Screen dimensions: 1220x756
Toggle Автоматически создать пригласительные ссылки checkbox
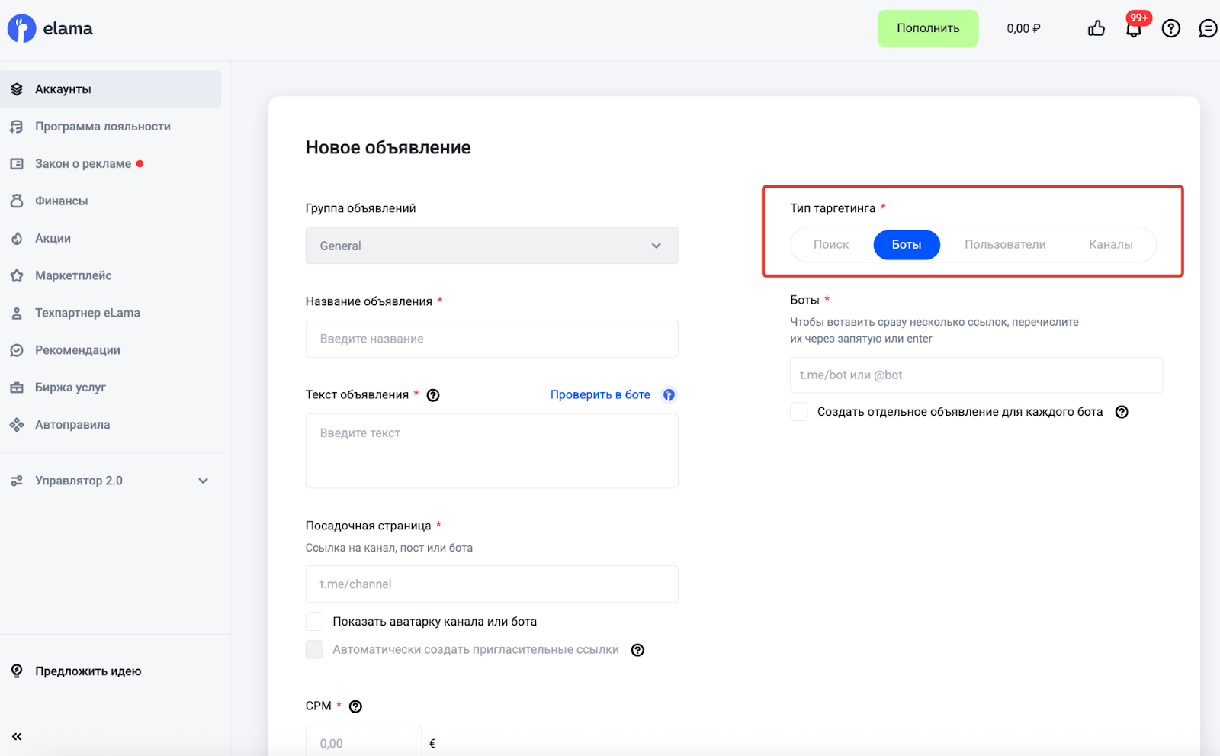314,650
